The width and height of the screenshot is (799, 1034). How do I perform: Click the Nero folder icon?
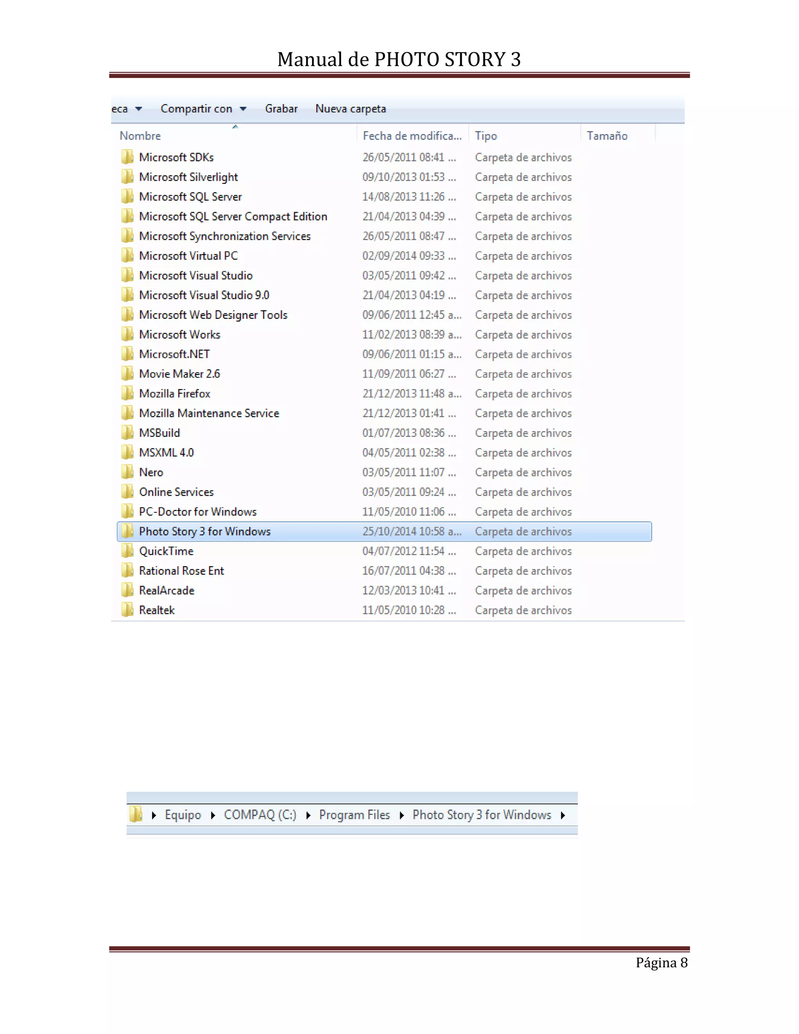[127, 472]
